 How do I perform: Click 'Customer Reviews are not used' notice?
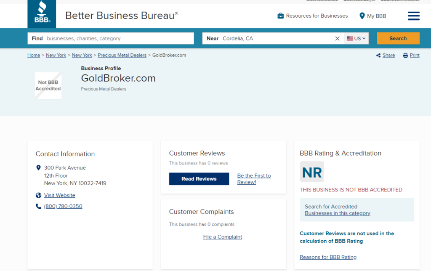(347, 237)
